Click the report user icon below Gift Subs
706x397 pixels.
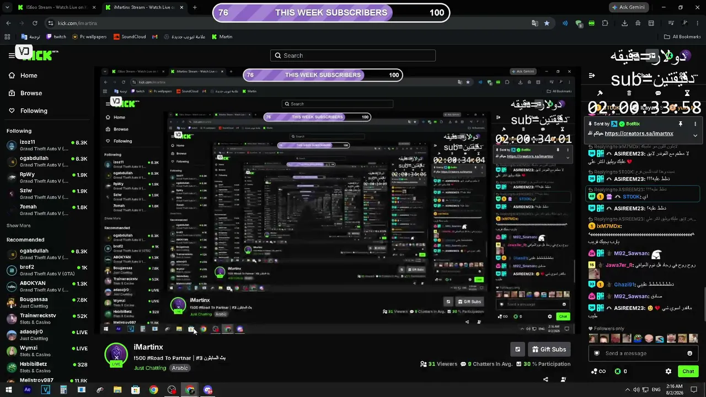pos(563,379)
